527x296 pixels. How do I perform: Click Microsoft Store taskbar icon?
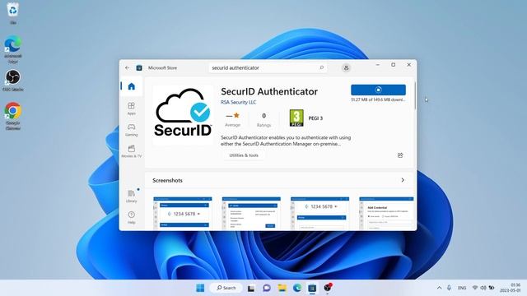pos(312,288)
